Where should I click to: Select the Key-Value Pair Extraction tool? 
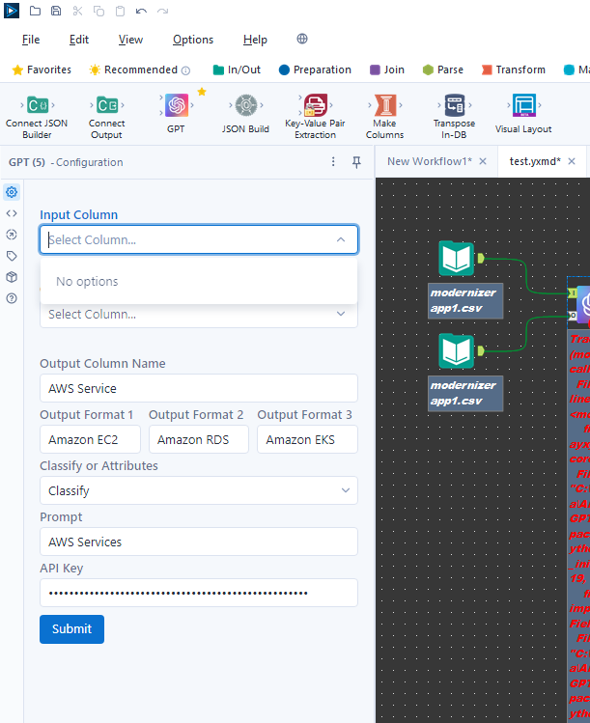(315, 116)
